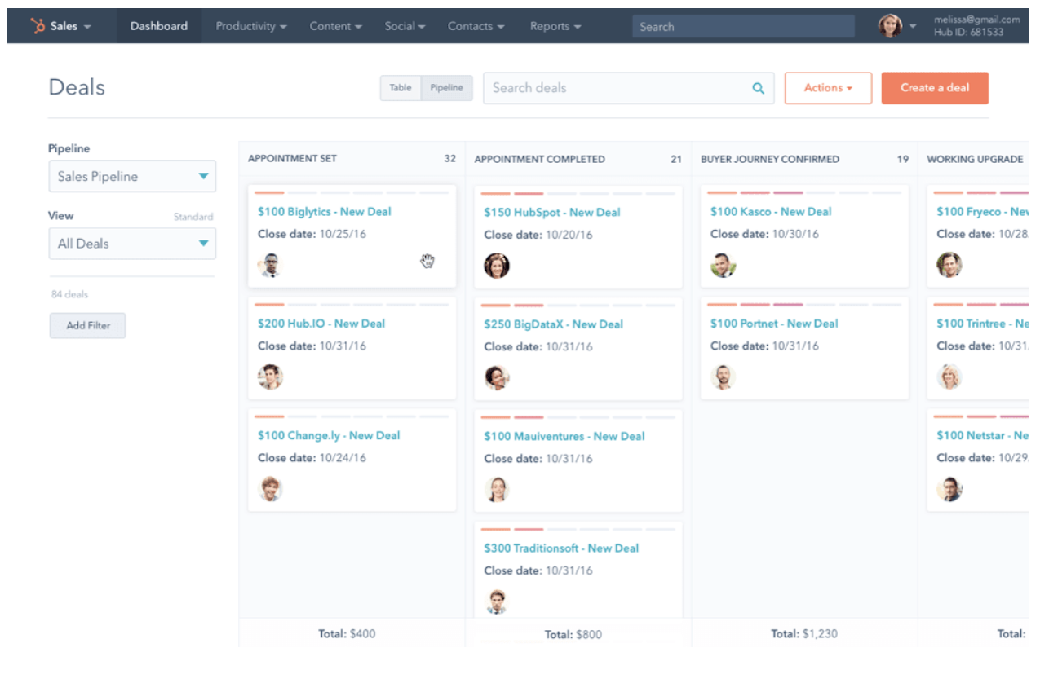Click the owner avatar on Trintree deal
The width and height of the screenshot is (1049, 696).
pyautogui.click(x=949, y=377)
